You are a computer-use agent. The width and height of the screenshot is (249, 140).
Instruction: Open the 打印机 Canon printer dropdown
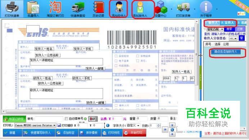click(x=35, y=125)
